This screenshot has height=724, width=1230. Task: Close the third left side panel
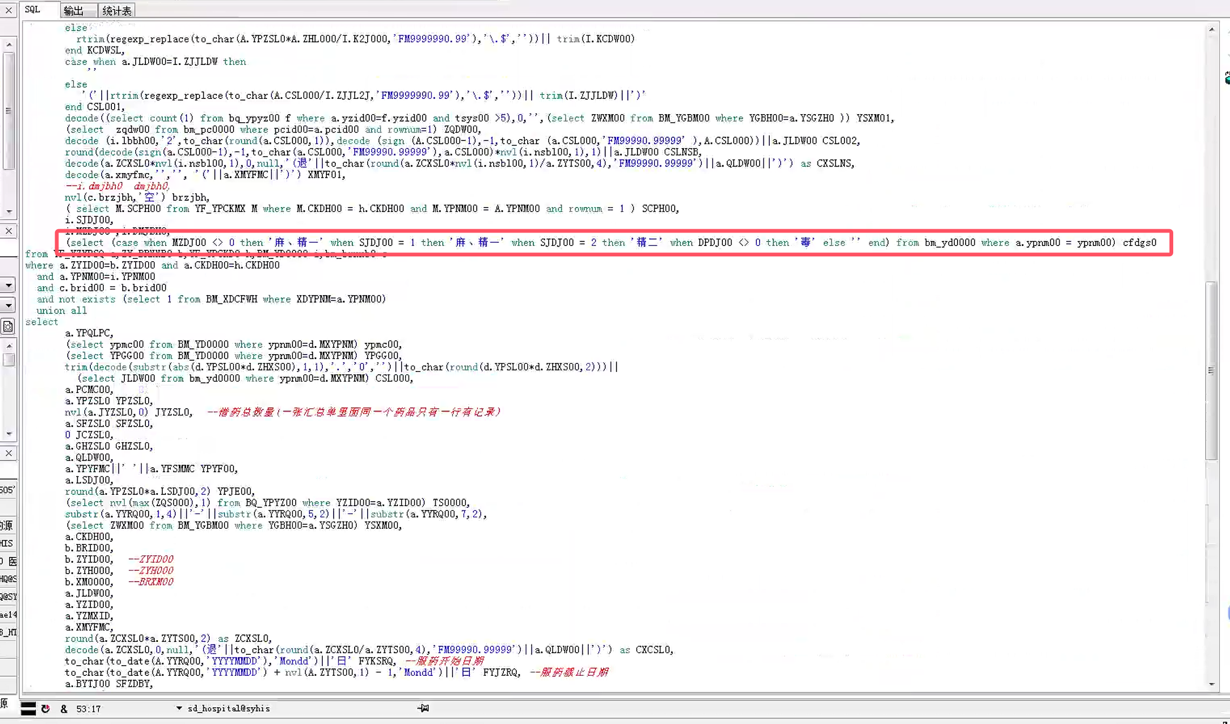tap(9, 453)
